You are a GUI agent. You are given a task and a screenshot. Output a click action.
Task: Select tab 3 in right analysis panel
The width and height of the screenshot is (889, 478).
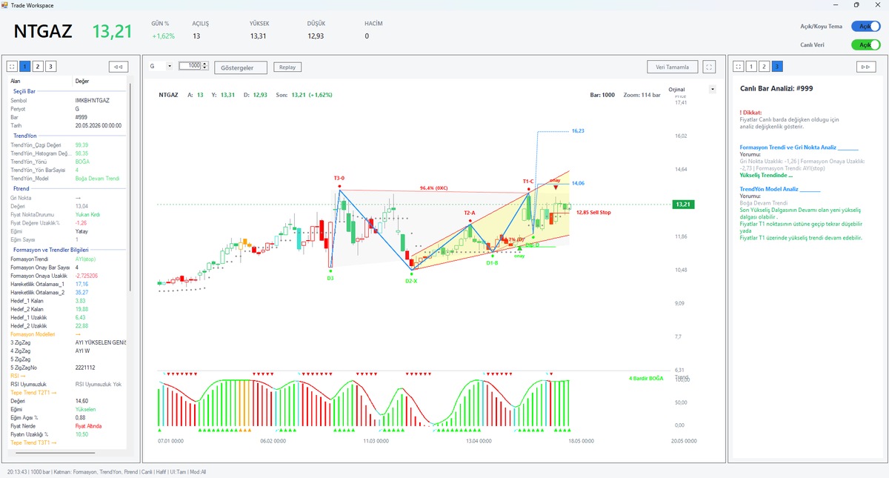[776, 66]
